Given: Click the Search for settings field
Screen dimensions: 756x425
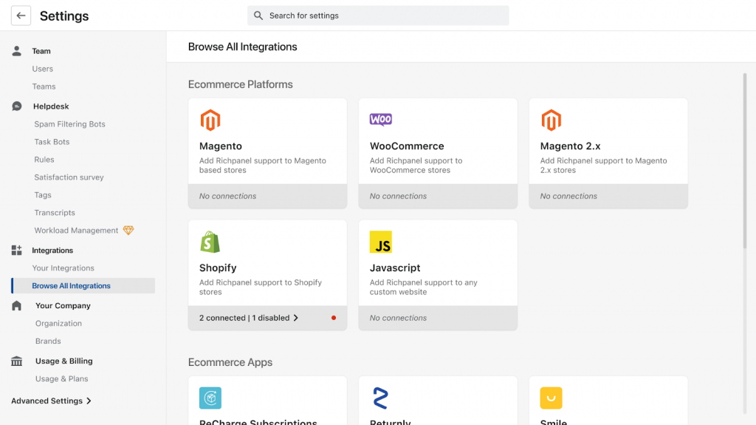Looking at the screenshot, I should [x=378, y=16].
